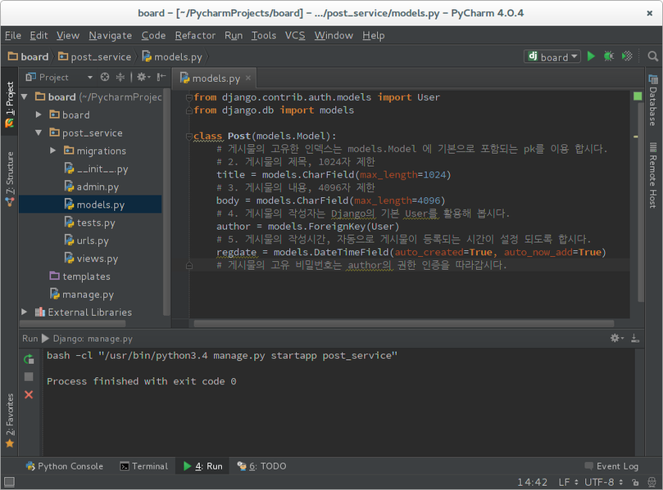Open the Remote Host tool window

pyautogui.click(x=653, y=175)
